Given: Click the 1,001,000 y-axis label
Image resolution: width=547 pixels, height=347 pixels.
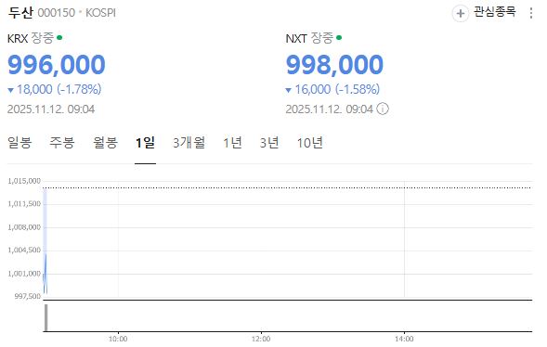Looking at the screenshot, I should tap(24, 274).
